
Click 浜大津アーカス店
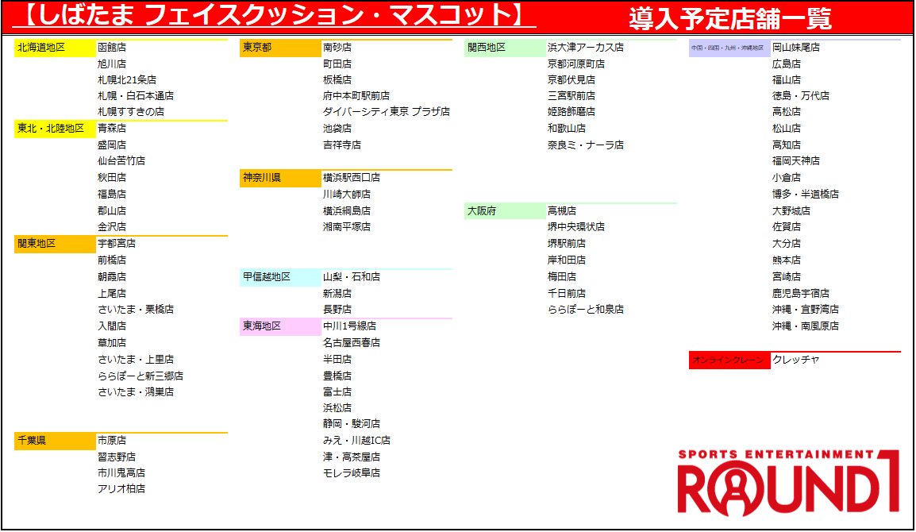(585, 48)
